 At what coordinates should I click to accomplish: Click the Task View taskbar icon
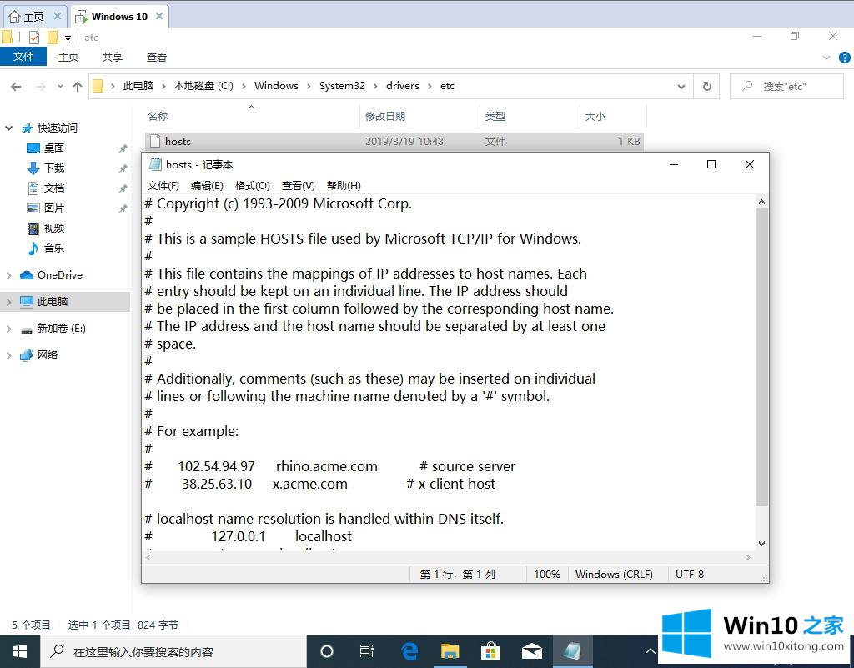tap(367, 651)
